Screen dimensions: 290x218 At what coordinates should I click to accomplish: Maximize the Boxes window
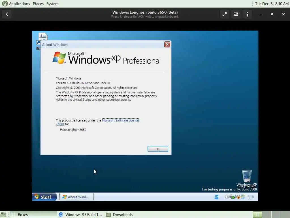[272, 14]
